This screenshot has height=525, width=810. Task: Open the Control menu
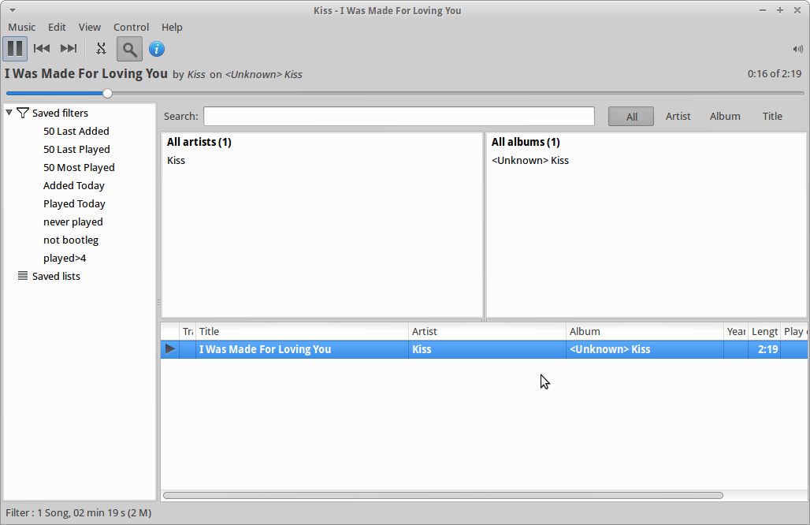click(132, 28)
